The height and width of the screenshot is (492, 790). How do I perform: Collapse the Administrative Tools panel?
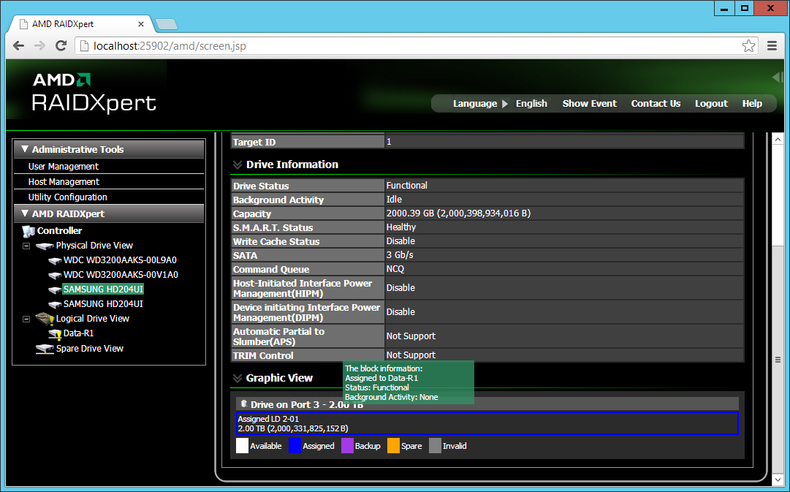25,149
